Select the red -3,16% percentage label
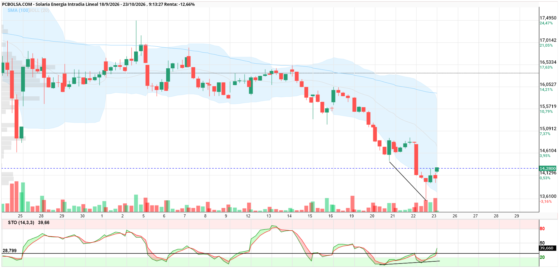This screenshot has height=268, width=559. click(546, 202)
